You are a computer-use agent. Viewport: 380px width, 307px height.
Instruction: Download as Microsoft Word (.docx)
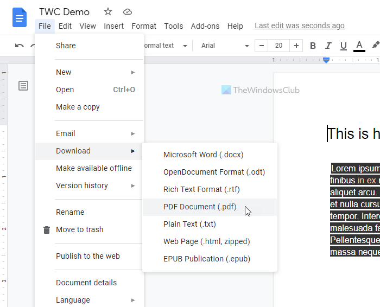210,155
